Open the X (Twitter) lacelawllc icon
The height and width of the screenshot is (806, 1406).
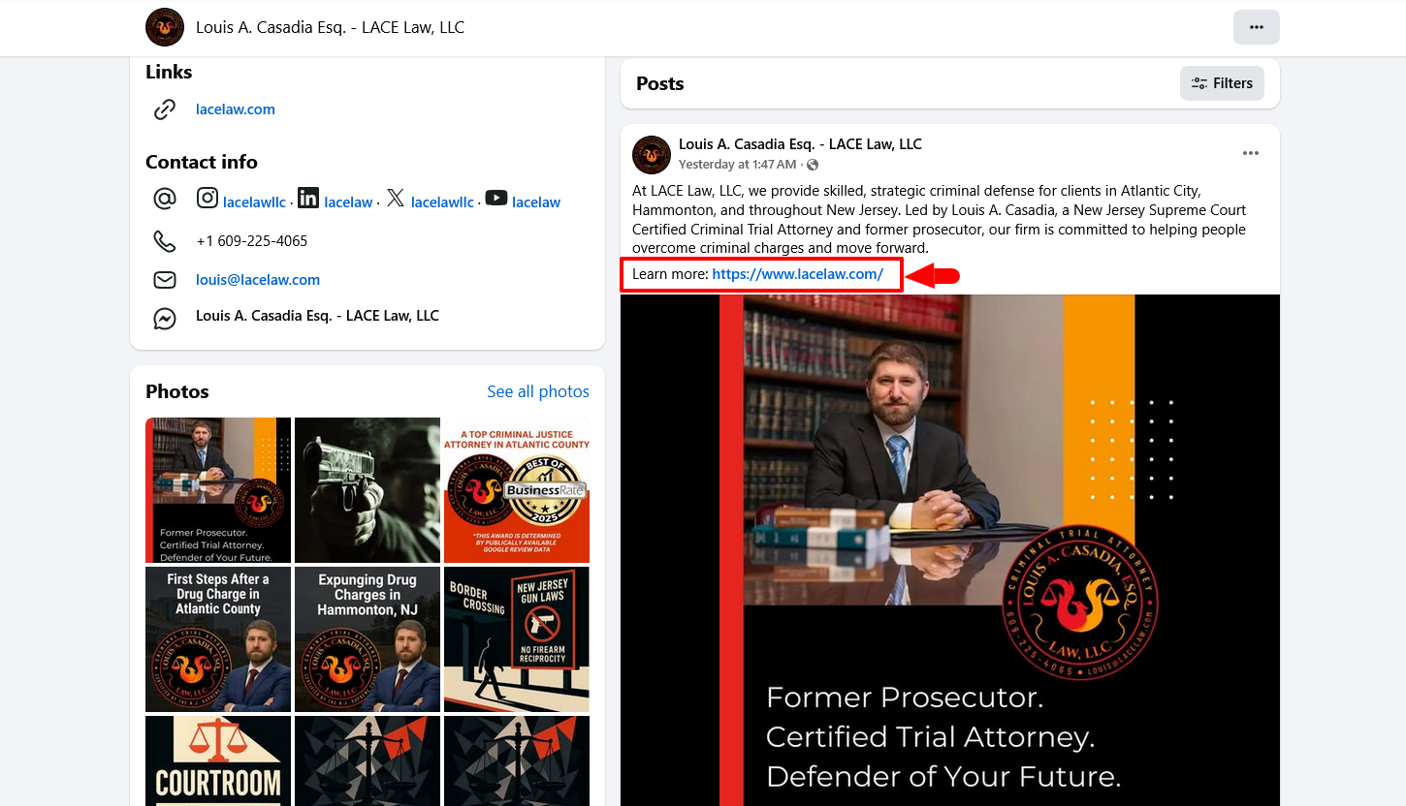coord(395,198)
